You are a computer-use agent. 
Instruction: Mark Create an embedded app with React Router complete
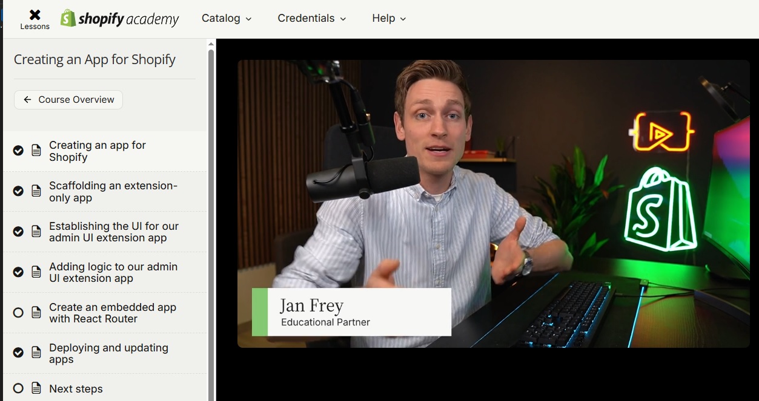click(18, 312)
